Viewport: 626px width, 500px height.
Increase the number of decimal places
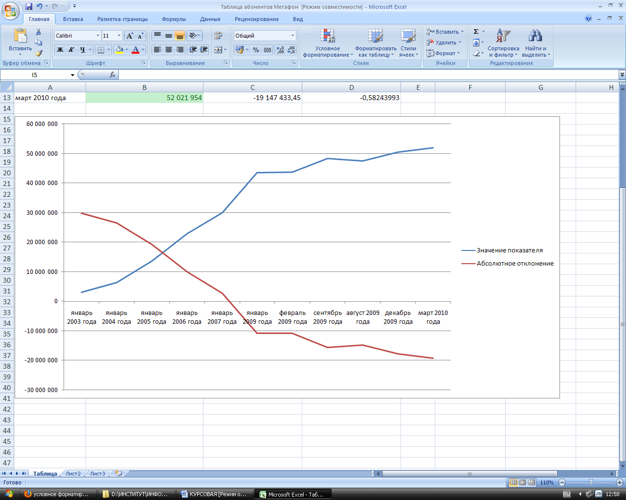[280, 50]
